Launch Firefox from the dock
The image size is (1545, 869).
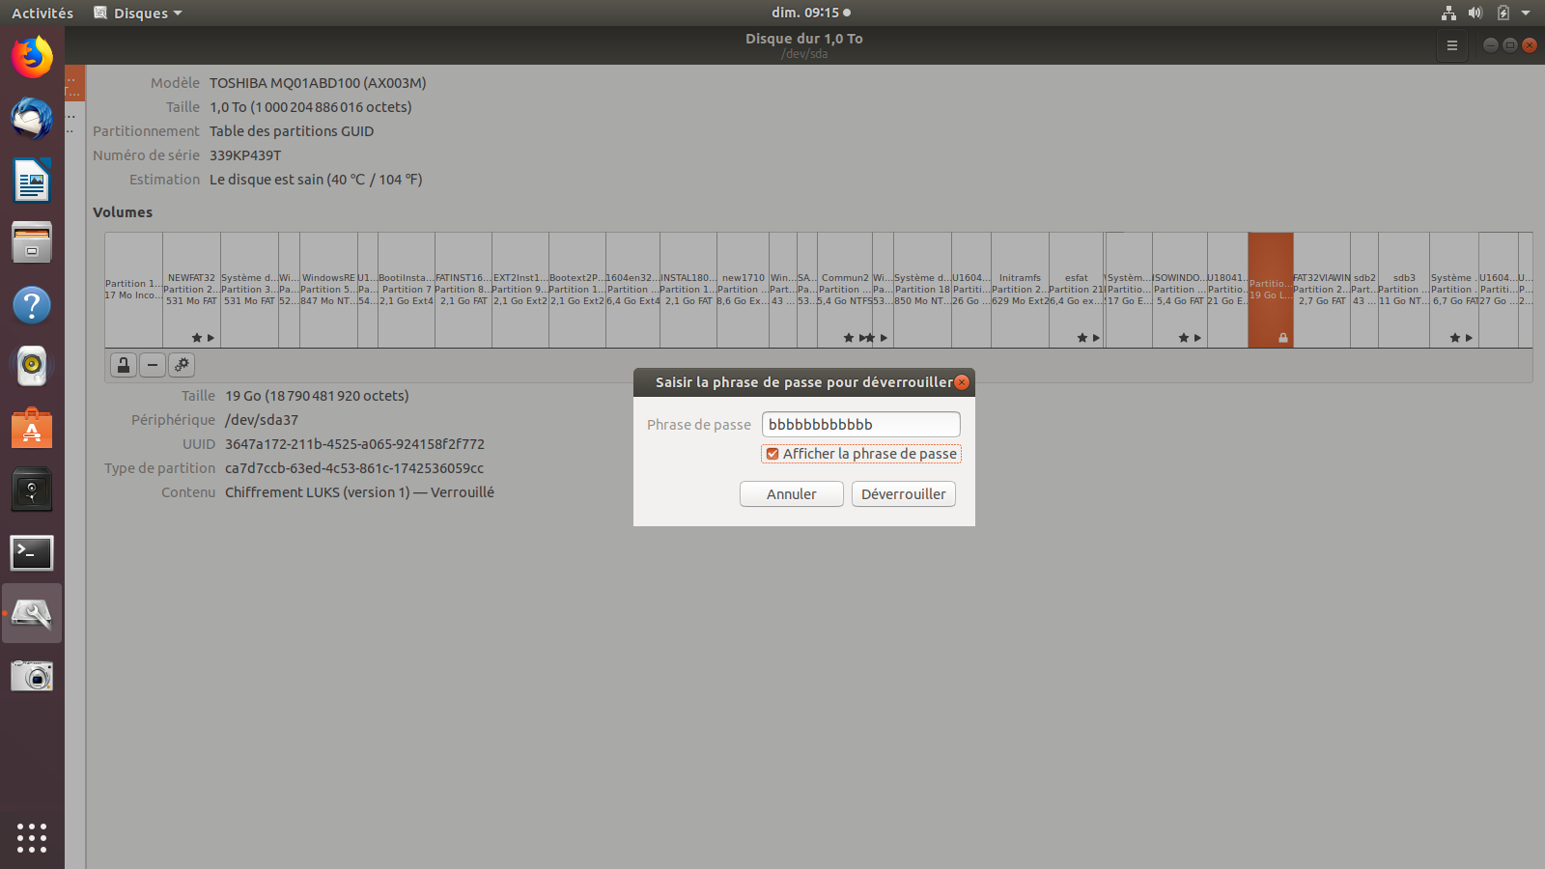(x=32, y=57)
